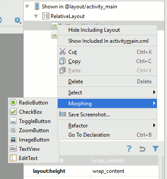Click the EditText cursor icon
The width and height of the screenshot is (167, 179).
pyautogui.click(x=13, y=158)
